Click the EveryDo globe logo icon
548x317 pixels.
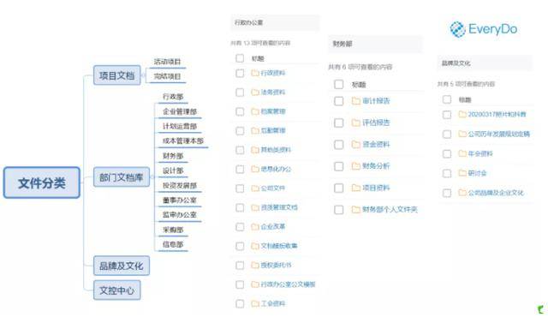(457, 29)
